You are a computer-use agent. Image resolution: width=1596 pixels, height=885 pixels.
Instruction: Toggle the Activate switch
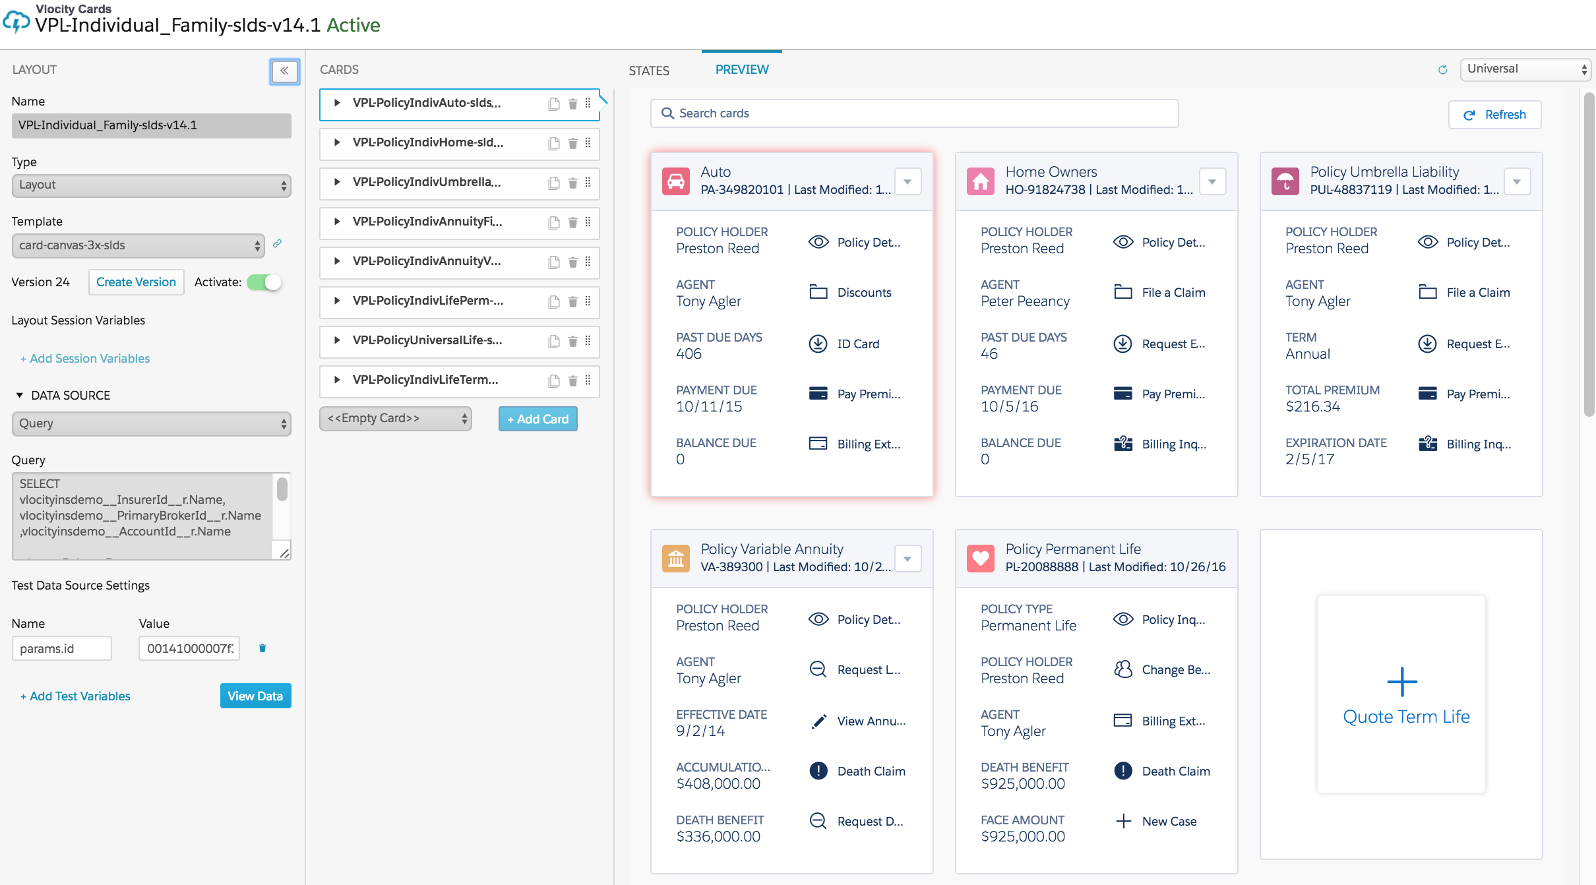[x=264, y=282]
